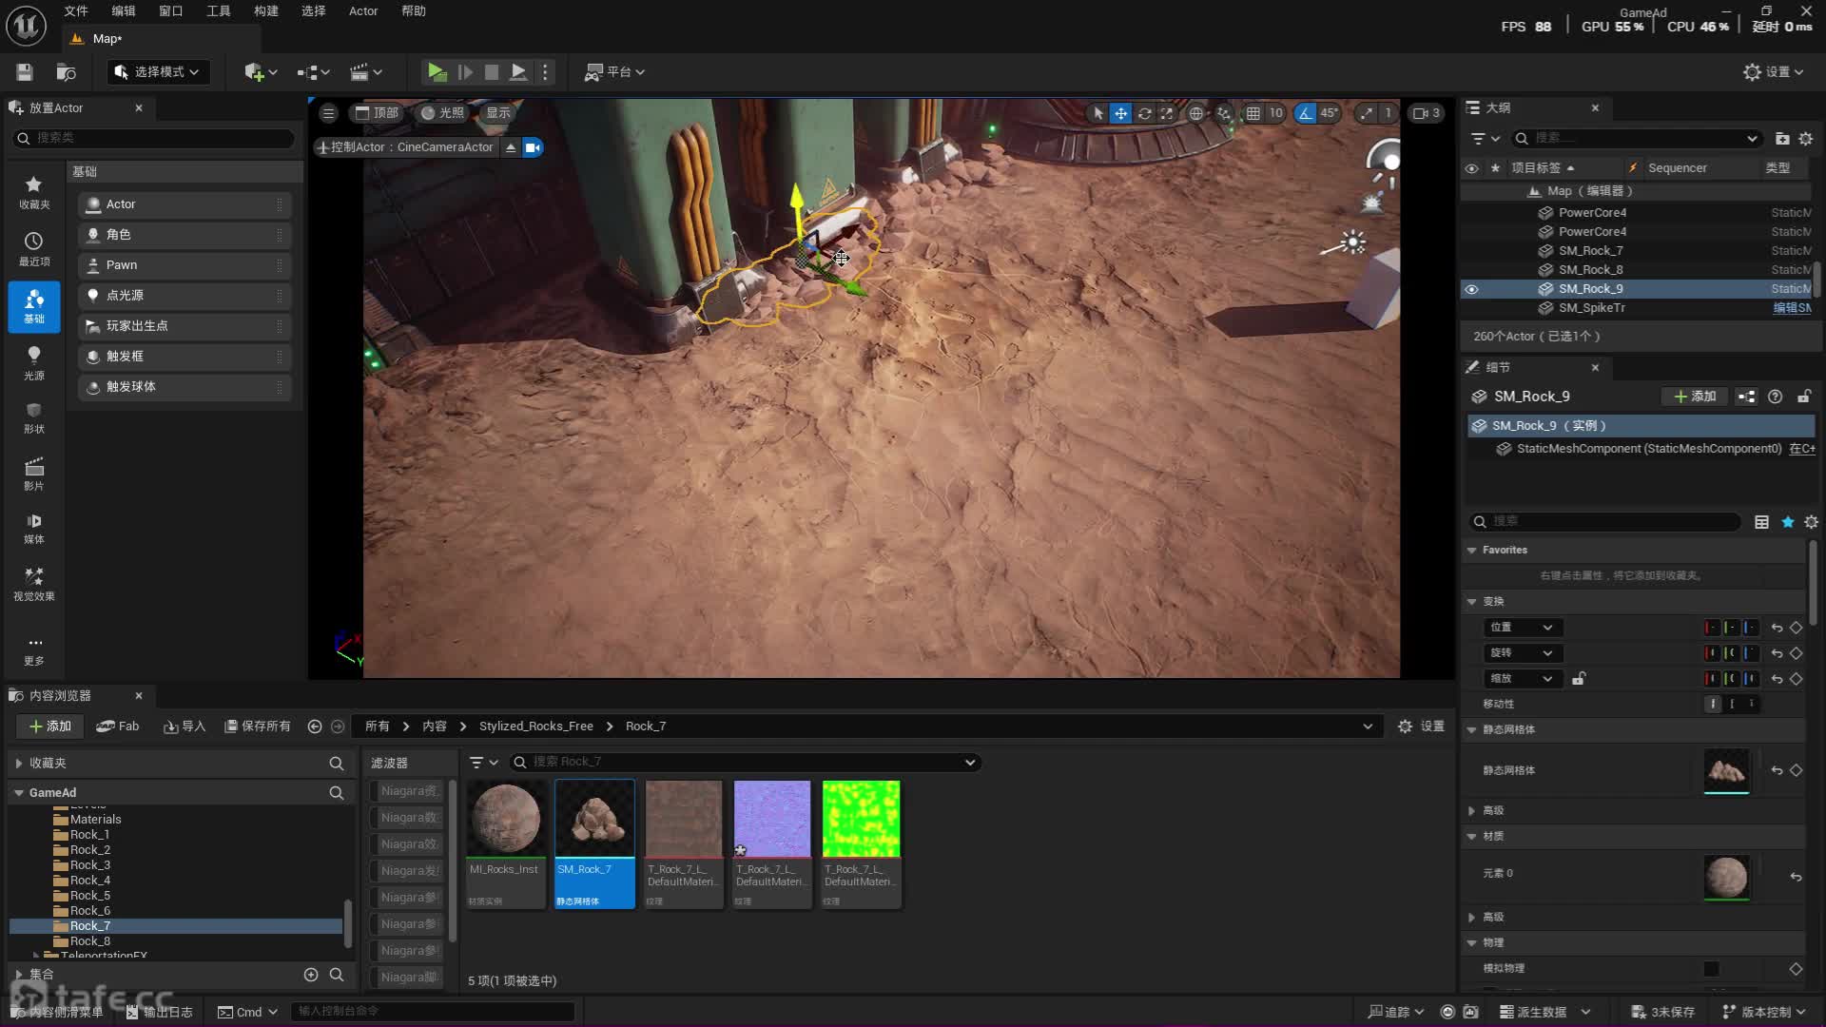1826x1027 pixels.
Task: Toggle visibility eye for SM_Rock_9
Action: [x=1471, y=289]
